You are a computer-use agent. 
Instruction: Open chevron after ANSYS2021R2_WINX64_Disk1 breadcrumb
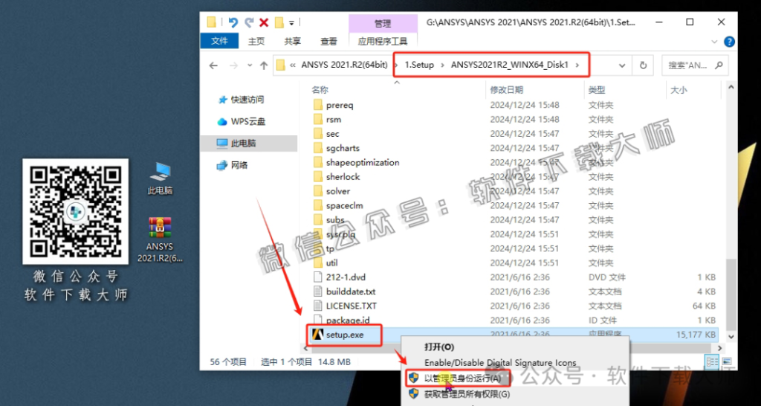(577, 65)
